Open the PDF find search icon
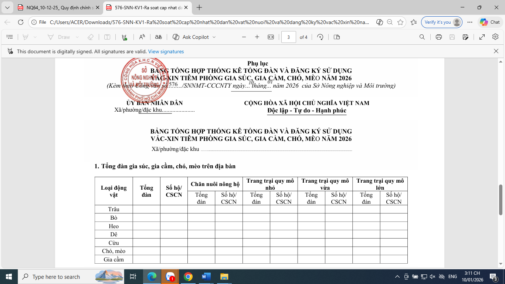The image size is (505, 284). click(422, 37)
